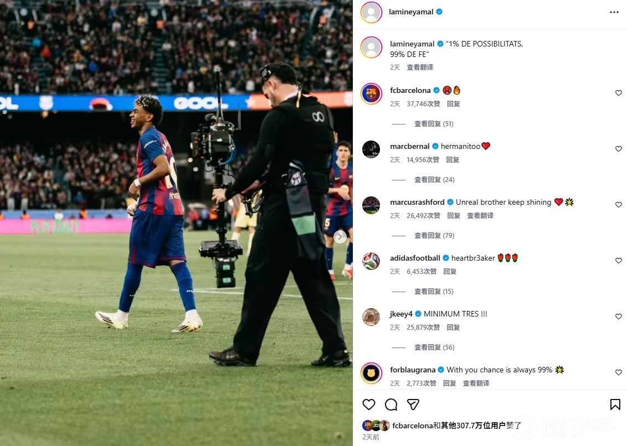Like marcusrashford's comment
This screenshot has height=446, width=627.
coord(619,205)
